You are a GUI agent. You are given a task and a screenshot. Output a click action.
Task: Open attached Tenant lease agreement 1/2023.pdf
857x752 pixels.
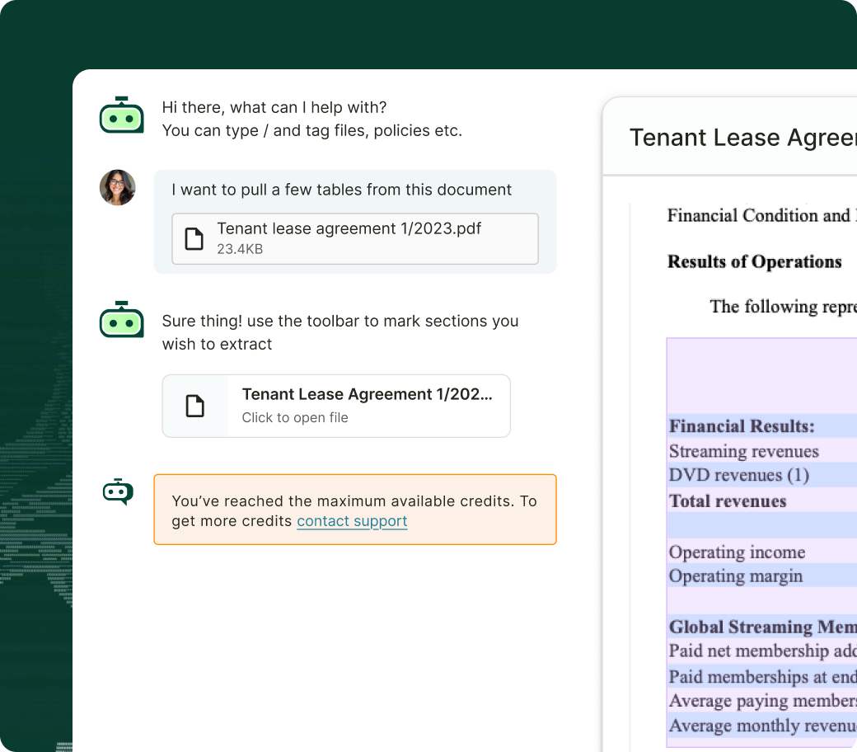tap(354, 238)
